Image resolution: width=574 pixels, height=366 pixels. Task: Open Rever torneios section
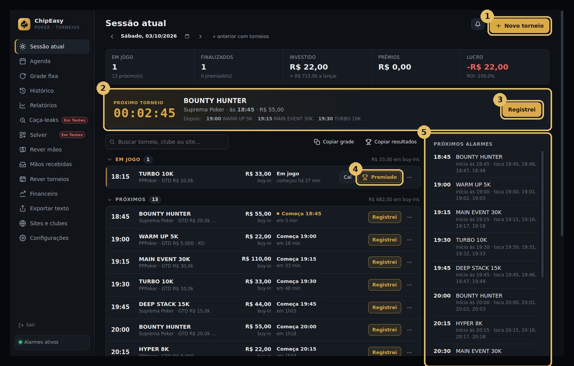52,179
